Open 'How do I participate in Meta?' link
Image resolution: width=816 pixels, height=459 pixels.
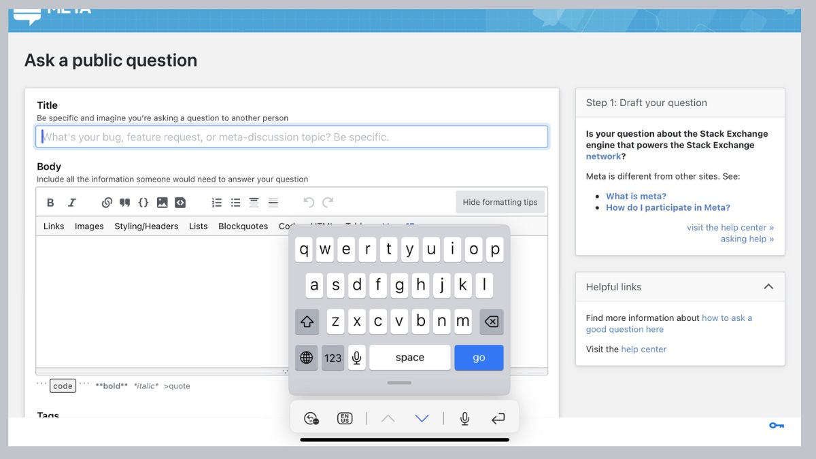coord(668,208)
